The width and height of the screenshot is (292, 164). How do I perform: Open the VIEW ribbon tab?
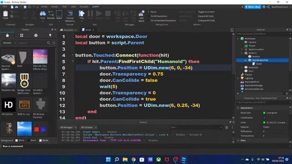point(73,7)
